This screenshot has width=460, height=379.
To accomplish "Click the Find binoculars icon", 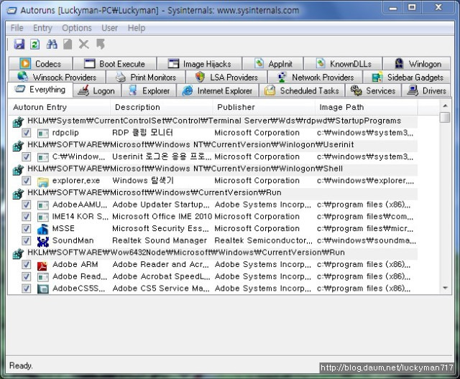I will [x=52, y=45].
